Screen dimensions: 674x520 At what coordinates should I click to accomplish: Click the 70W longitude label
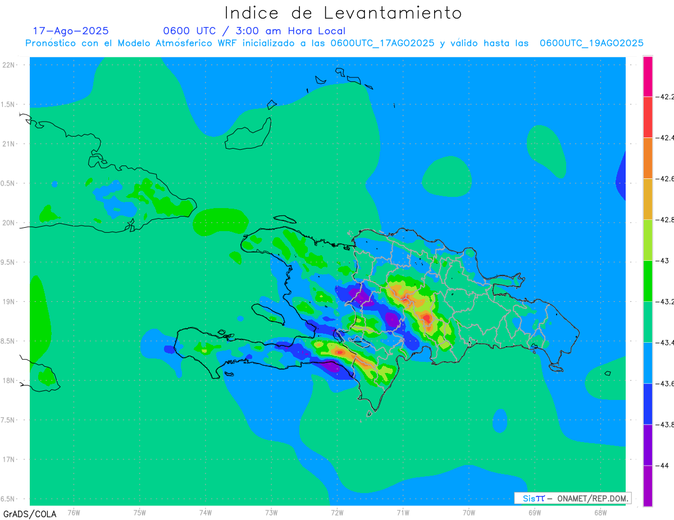coord(468,512)
